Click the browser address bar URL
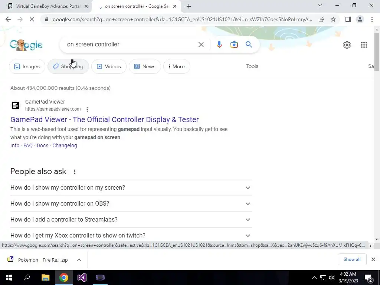 pos(182,19)
